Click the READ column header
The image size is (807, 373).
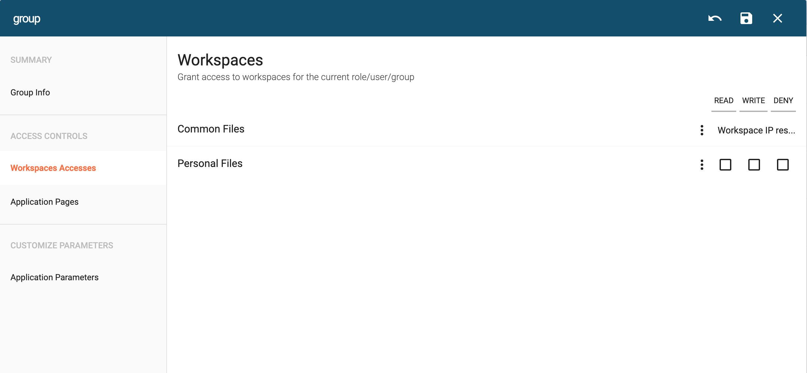point(723,101)
